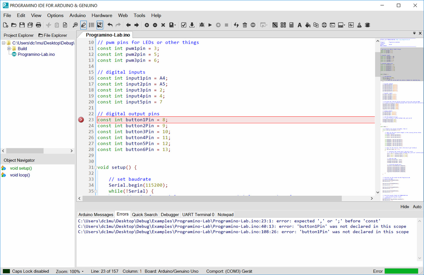Click the navigate forward arrow
Viewport: 424px width, 275px height.
(x=137, y=25)
